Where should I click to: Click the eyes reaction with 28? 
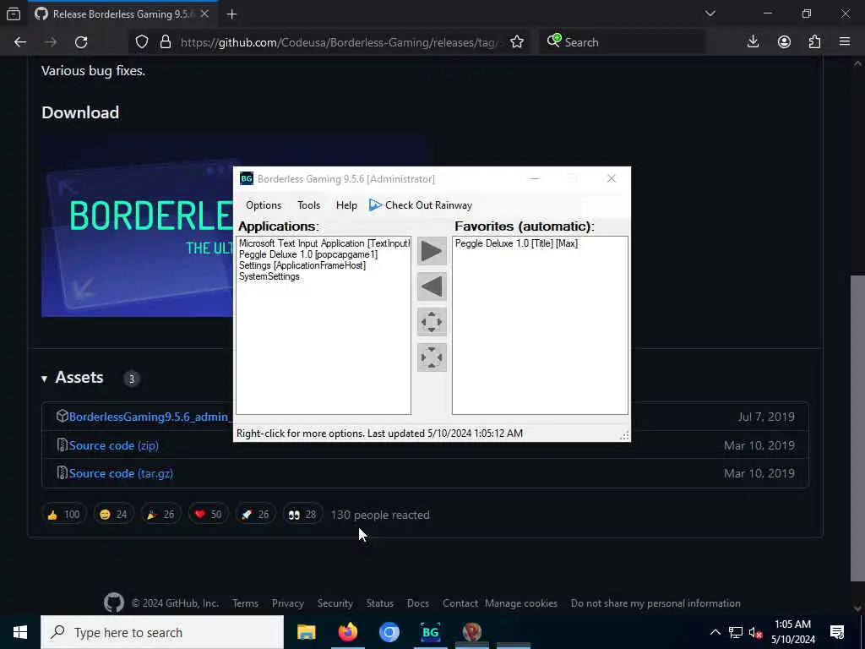[x=302, y=515]
